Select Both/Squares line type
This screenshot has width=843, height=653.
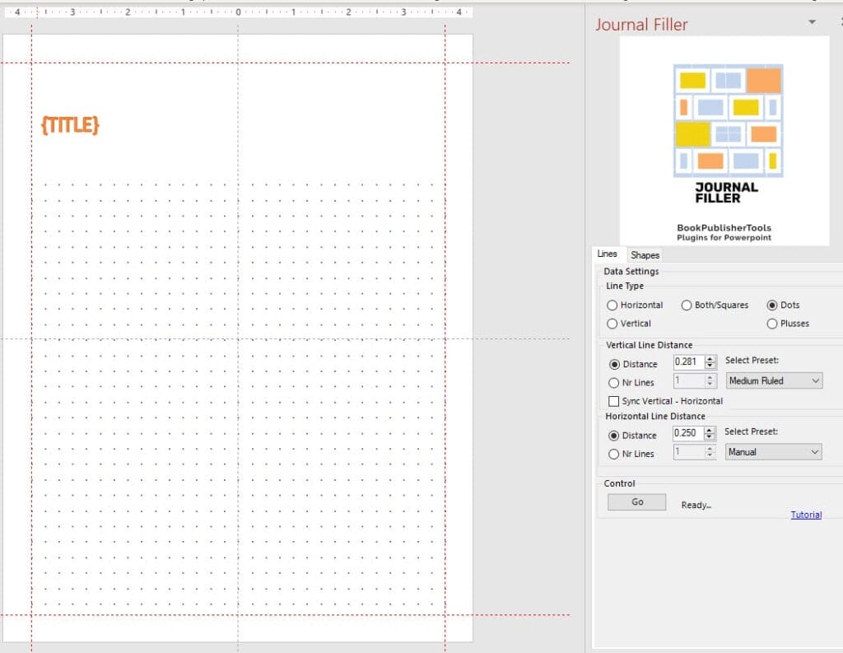687,306
